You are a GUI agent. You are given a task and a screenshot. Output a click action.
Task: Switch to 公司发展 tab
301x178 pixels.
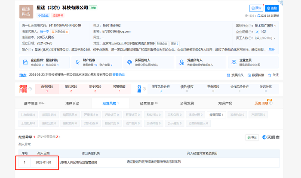tap(187, 103)
